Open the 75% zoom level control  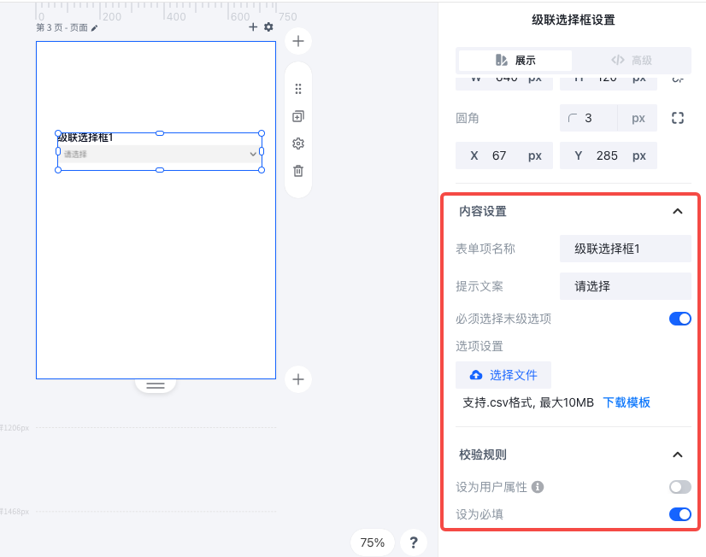pyautogui.click(x=373, y=542)
